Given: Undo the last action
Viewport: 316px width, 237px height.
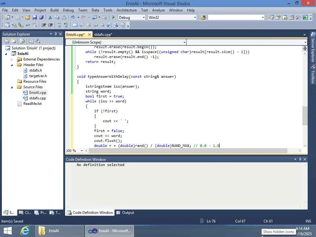Looking at the screenshot, I should (73, 17).
